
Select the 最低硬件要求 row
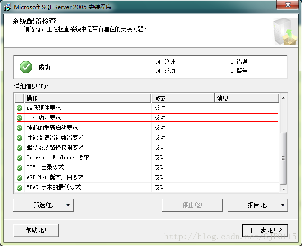[147, 108]
